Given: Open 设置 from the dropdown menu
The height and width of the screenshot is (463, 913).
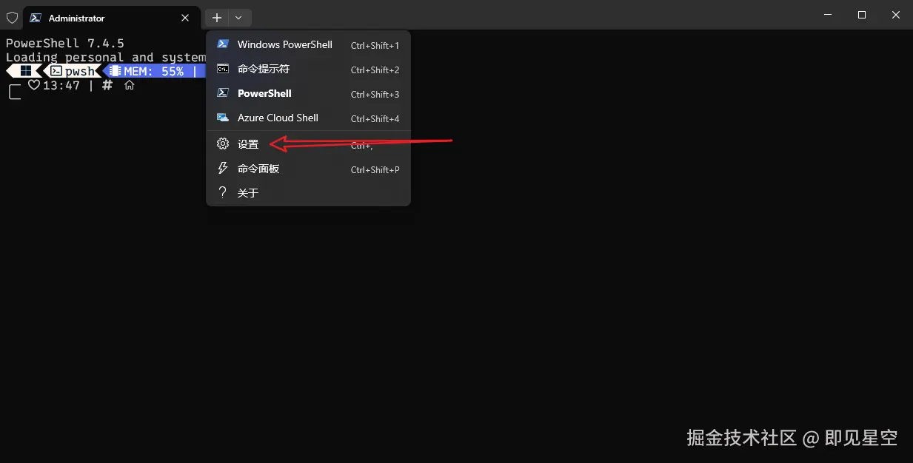Looking at the screenshot, I should [x=248, y=143].
